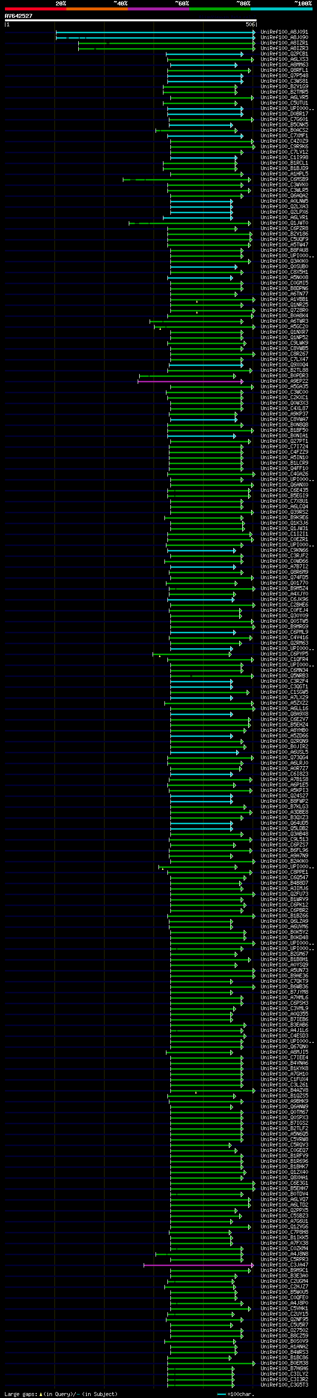Select hit UniRef100_B0EM38
The image size is (317, 1398).
[284, 1363]
